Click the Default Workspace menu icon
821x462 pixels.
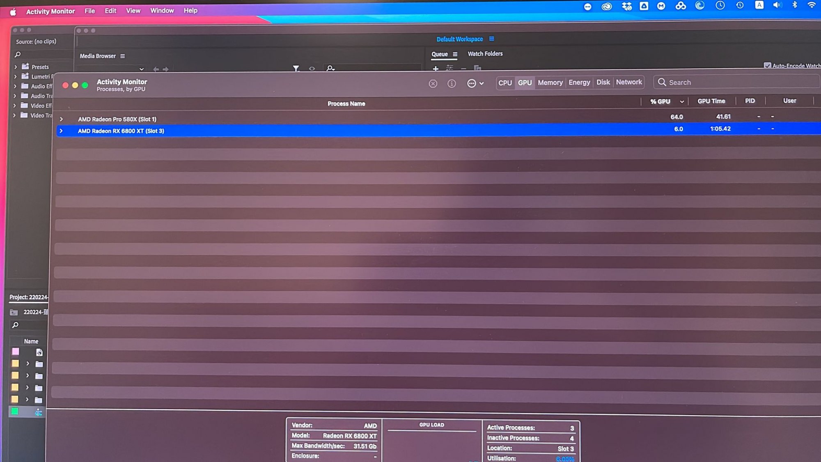[491, 39]
